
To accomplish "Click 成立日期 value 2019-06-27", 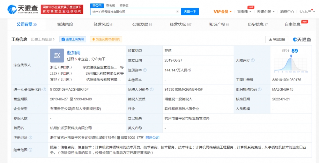I will coord(174,60).
